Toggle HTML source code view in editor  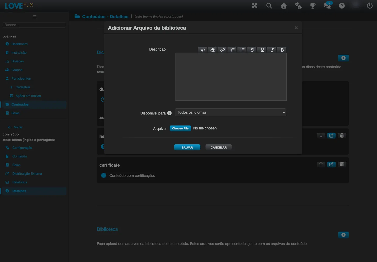tap(203, 50)
